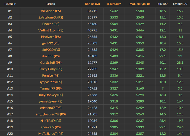Open player speeki89 (PS) profile
The width and height of the screenshot is (190, 136).
point(51,127)
